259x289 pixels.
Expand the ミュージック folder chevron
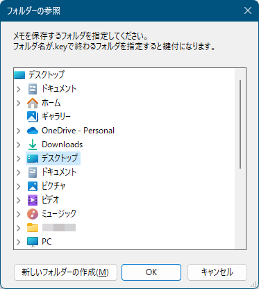(x=19, y=214)
